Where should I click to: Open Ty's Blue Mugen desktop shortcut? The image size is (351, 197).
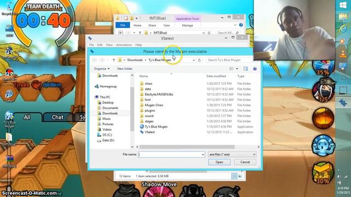[x=9, y=119]
